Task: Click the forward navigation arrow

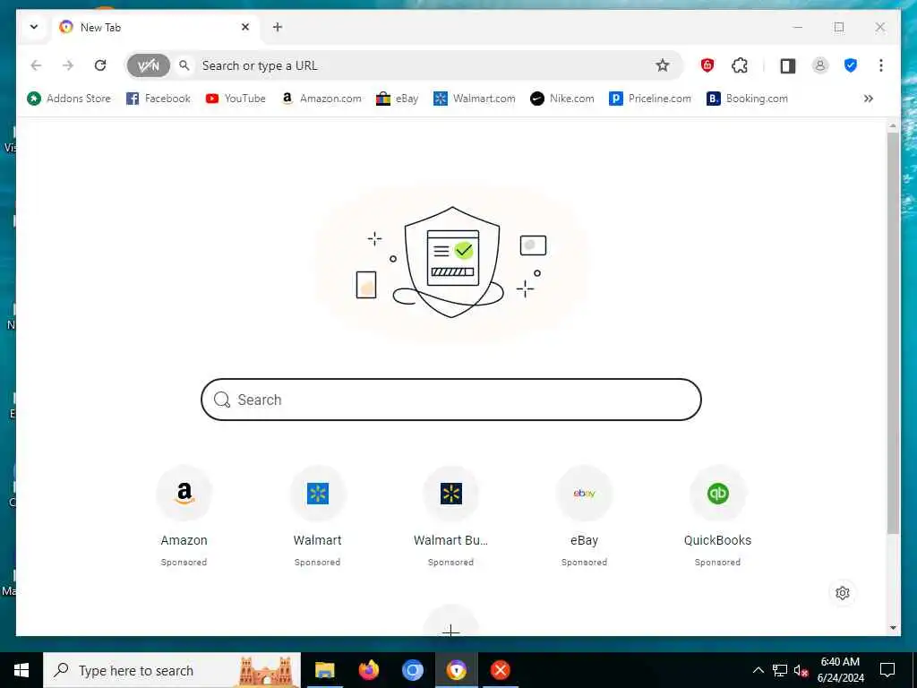Action: click(x=68, y=65)
